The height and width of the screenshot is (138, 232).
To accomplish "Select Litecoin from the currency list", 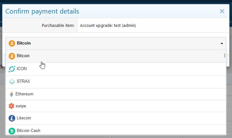I will point(24,118).
